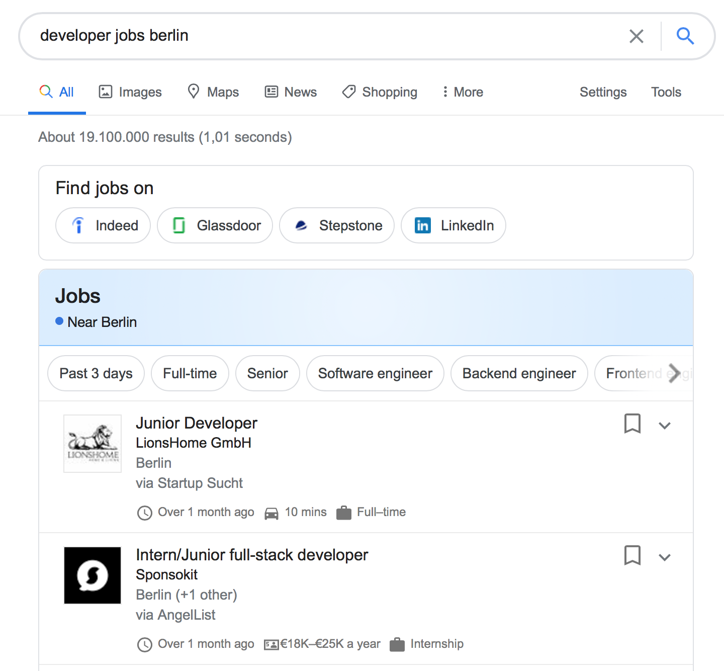Select the All results tab

tap(57, 92)
